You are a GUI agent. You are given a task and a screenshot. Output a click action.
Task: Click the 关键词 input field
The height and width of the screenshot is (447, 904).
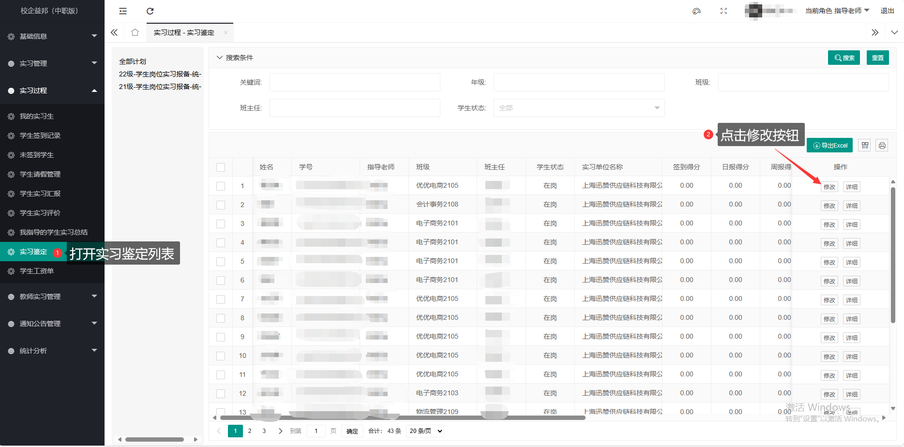click(x=355, y=82)
